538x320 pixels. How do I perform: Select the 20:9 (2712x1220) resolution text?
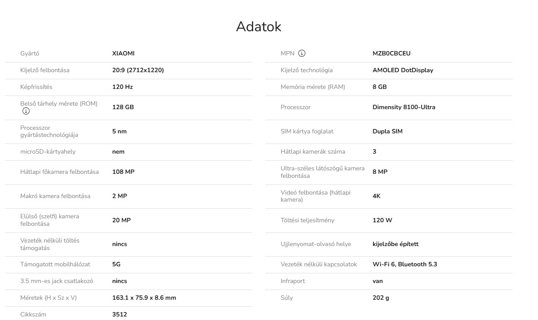(x=138, y=70)
